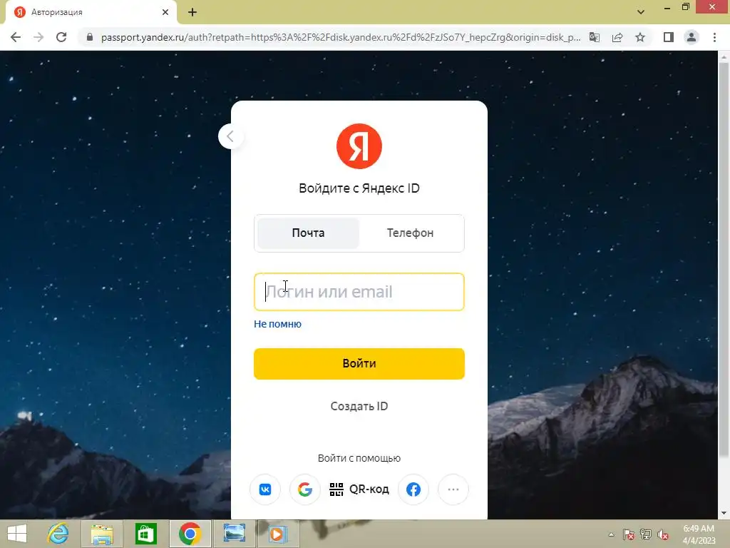Viewport: 730px width, 548px height.
Task: Click muted volume tray icon
Action: [663, 534]
